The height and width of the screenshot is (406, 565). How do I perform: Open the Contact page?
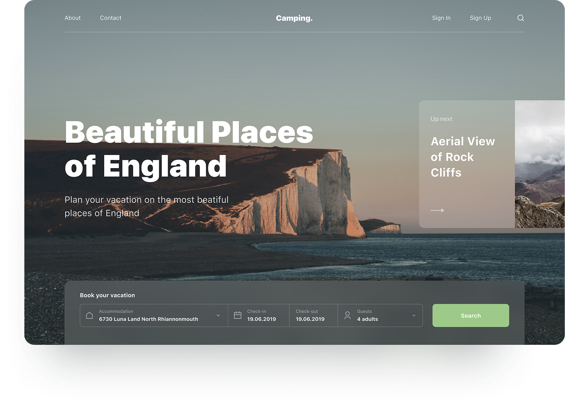(110, 18)
